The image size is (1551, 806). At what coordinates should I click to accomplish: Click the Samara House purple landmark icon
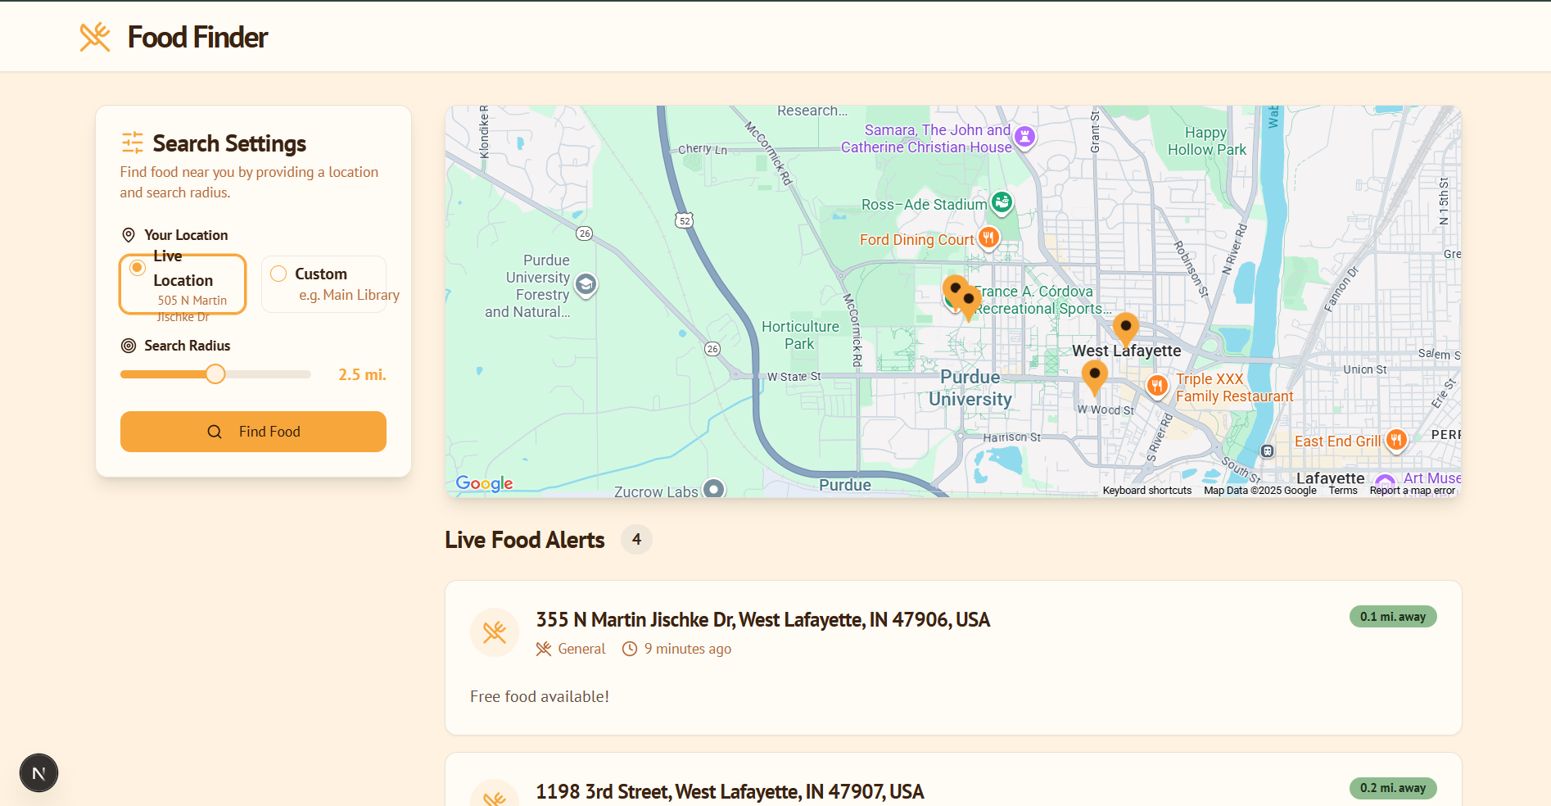click(1024, 137)
